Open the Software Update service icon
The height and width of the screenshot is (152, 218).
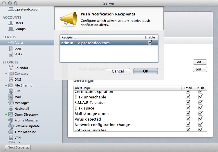(11, 126)
